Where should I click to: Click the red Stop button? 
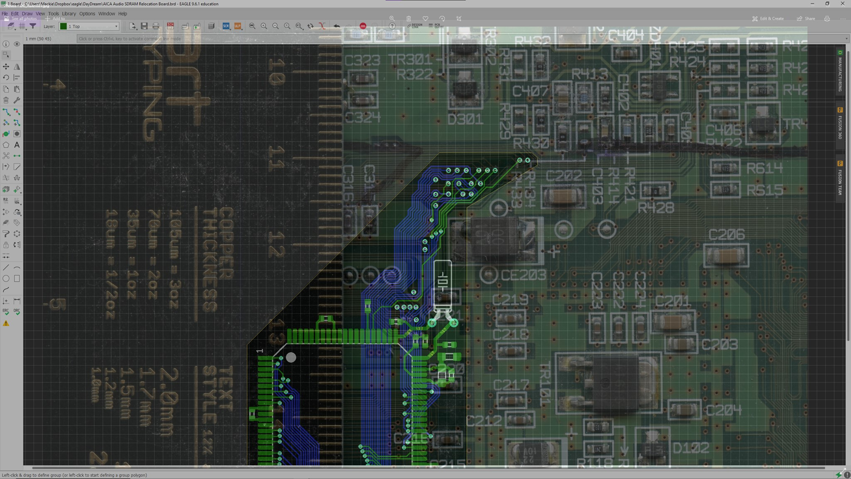click(363, 26)
